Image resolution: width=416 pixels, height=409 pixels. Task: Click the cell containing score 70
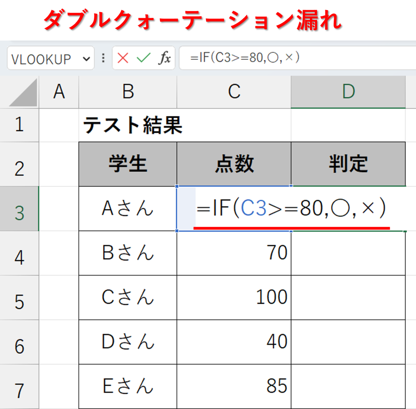click(x=234, y=253)
